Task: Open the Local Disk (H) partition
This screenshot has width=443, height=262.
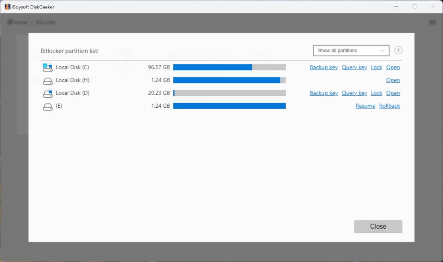Action: [393, 80]
